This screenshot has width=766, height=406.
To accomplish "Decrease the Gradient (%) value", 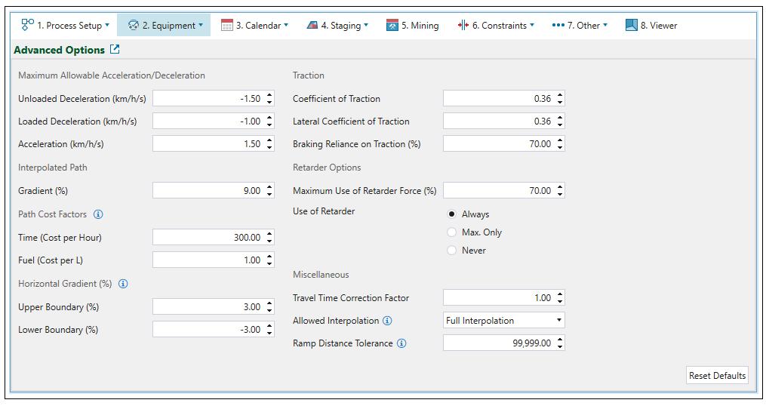I will coord(269,194).
